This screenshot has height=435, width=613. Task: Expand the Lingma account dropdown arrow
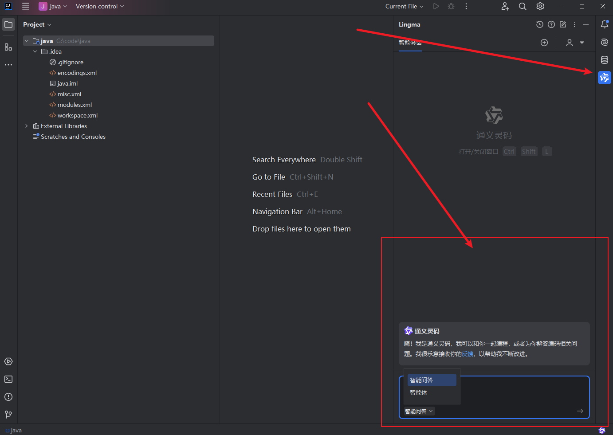[582, 43]
